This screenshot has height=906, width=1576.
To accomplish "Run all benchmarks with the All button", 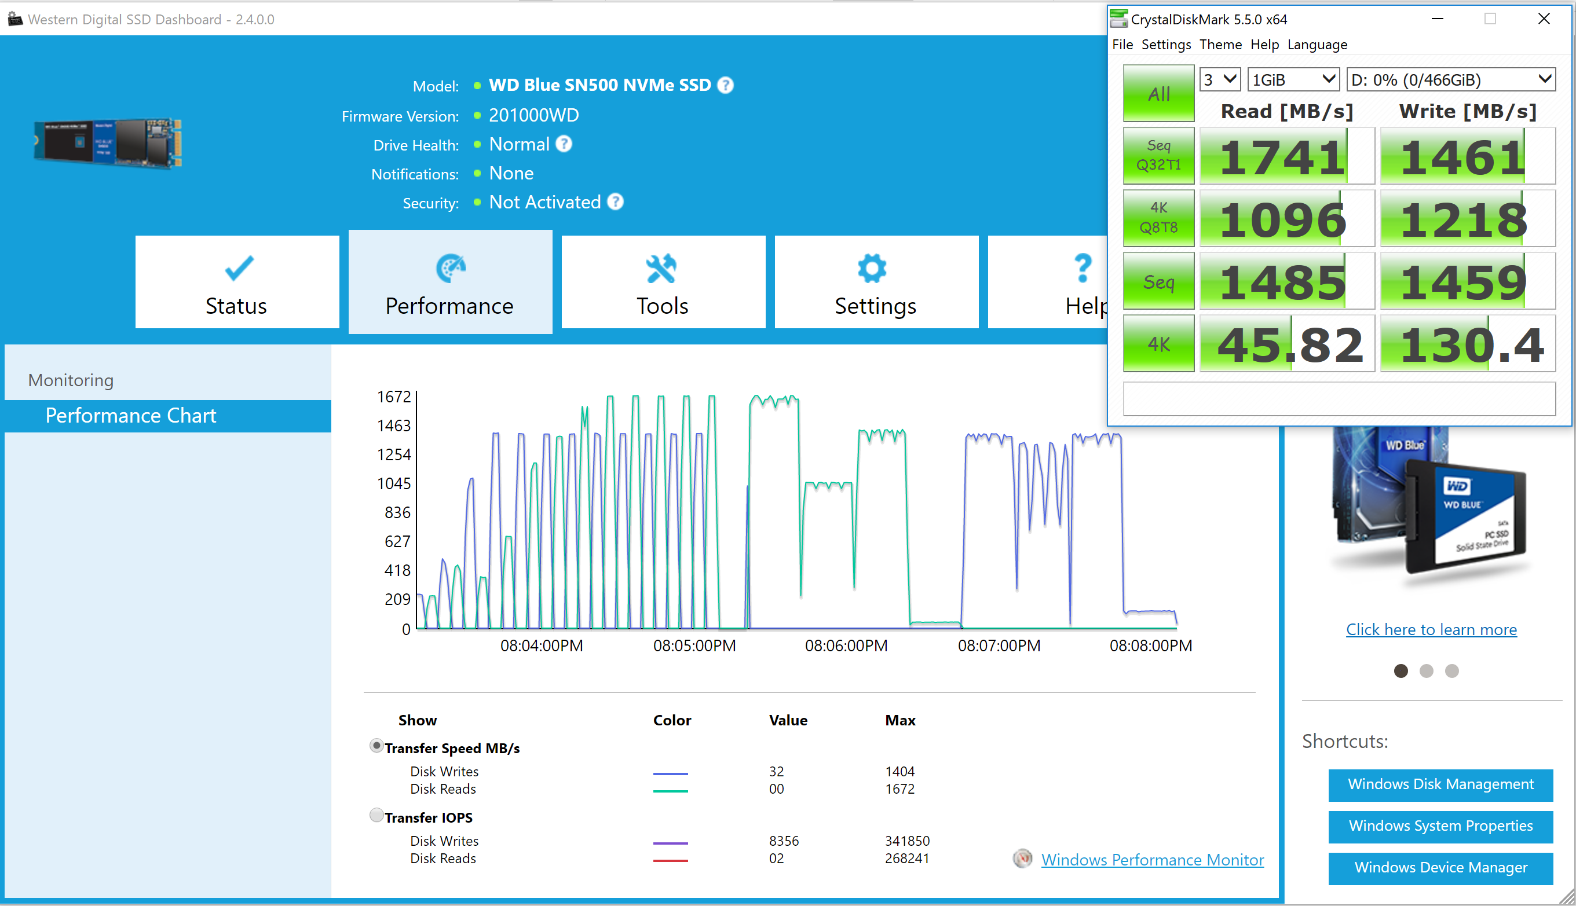I will pos(1158,93).
